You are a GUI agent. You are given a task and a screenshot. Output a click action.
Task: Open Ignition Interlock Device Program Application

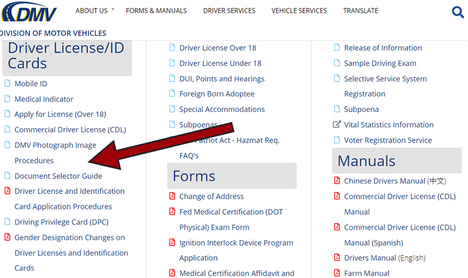(x=236, y=251)
